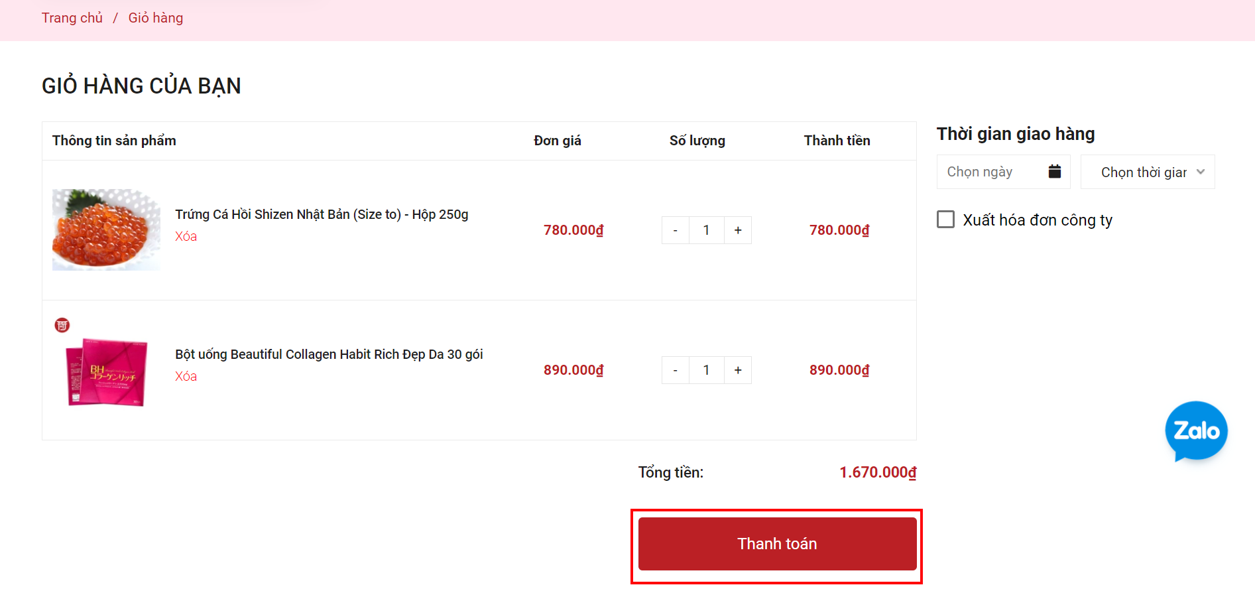The width and height of the screenshot is (1255, 591).
Task: Remove the salmon roe item via Xóa
Action: tap(186, 237)
